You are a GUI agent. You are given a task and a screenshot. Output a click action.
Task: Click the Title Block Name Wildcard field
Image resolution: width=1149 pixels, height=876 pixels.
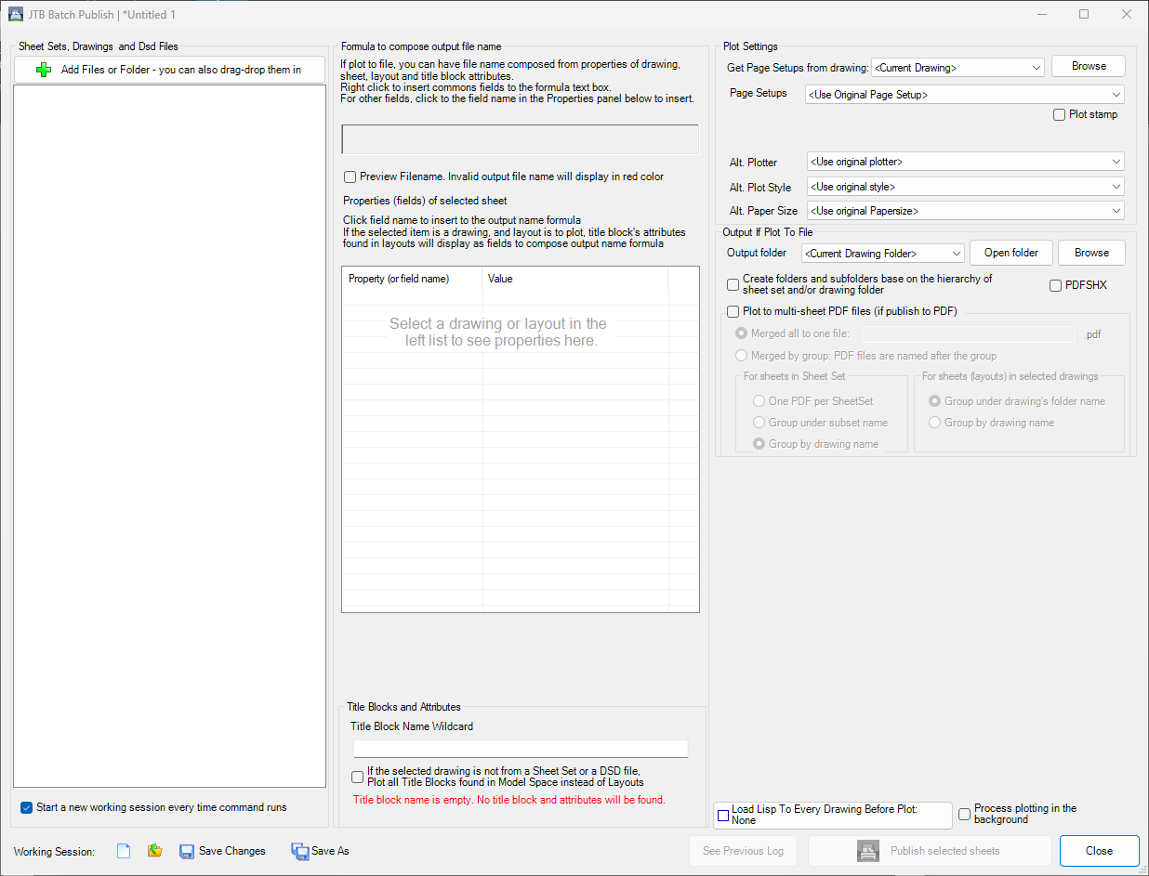click(521, 749)
